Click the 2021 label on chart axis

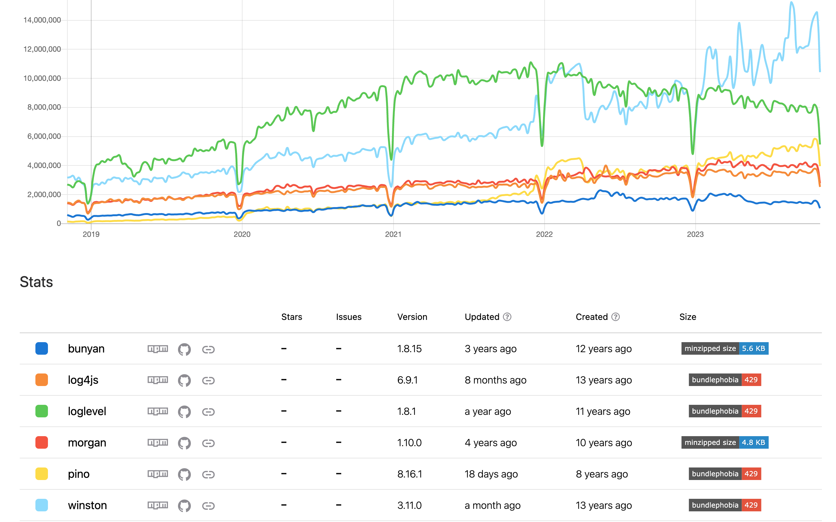coord(393,234)
